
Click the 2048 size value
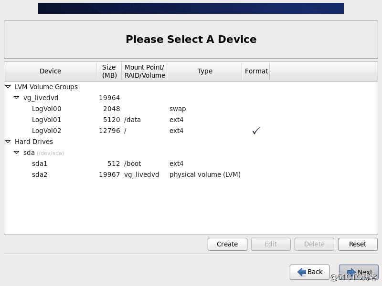click(112, 109)
